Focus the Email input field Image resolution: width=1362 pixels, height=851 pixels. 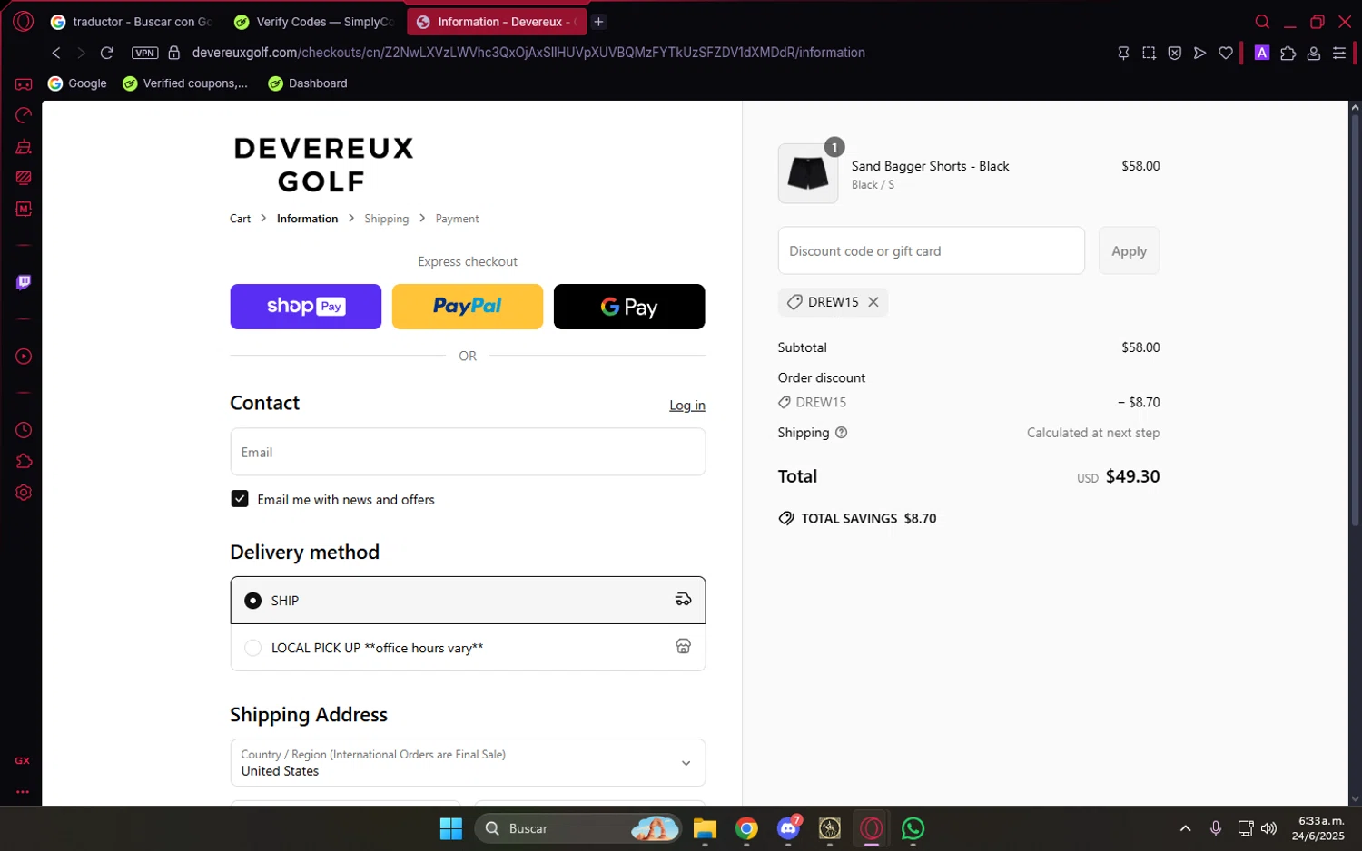(468, 452)
